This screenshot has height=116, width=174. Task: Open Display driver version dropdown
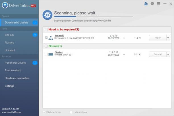124,55
